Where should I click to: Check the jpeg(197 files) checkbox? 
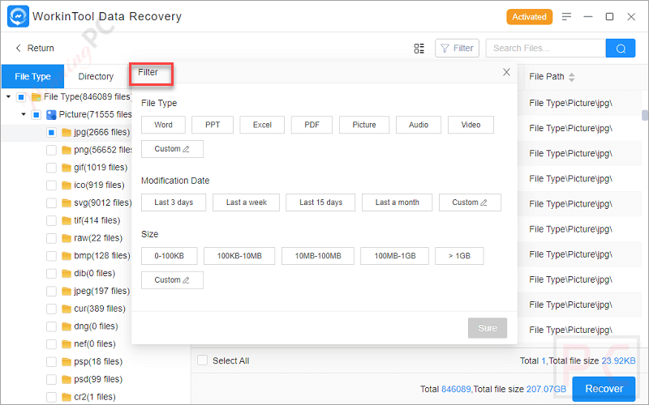[x=51, y=291]
